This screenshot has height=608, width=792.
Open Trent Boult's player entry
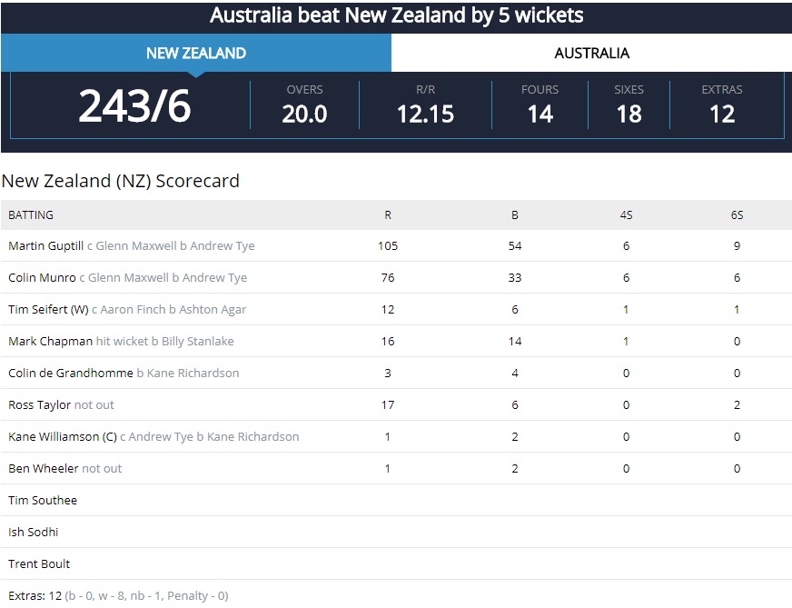tap(39, 564)
